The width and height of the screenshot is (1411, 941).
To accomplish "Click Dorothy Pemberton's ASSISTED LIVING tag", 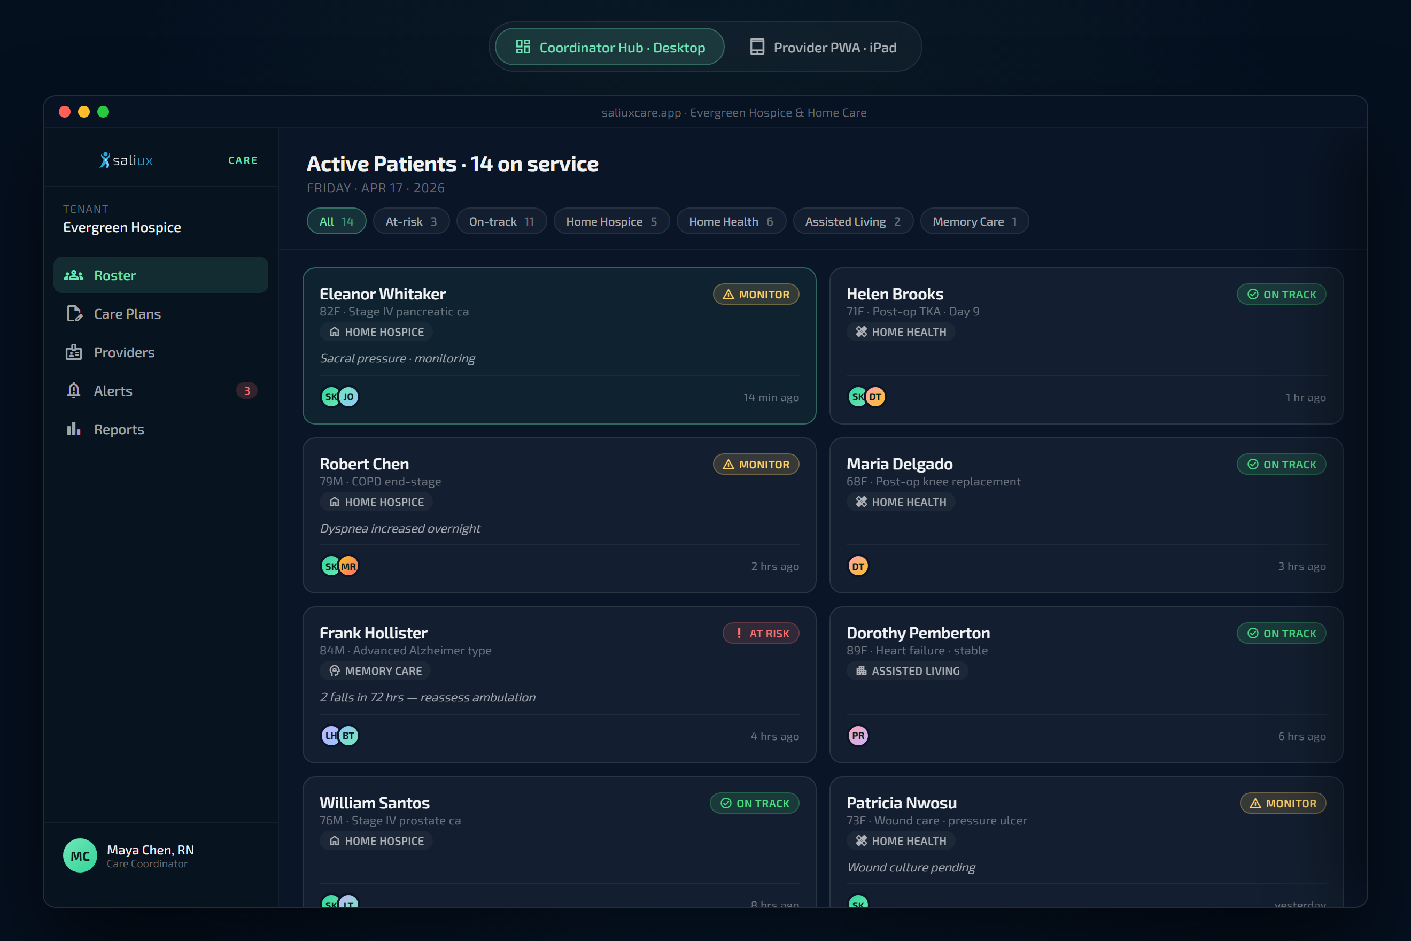I will tap(907, 671).
